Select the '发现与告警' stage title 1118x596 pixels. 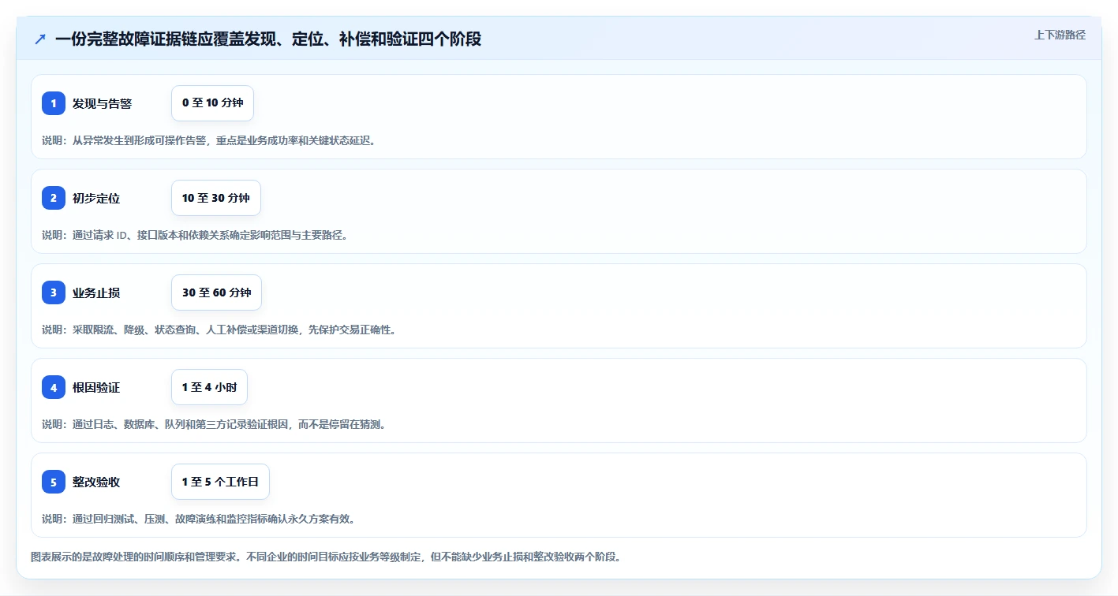(x=102, y=103)
